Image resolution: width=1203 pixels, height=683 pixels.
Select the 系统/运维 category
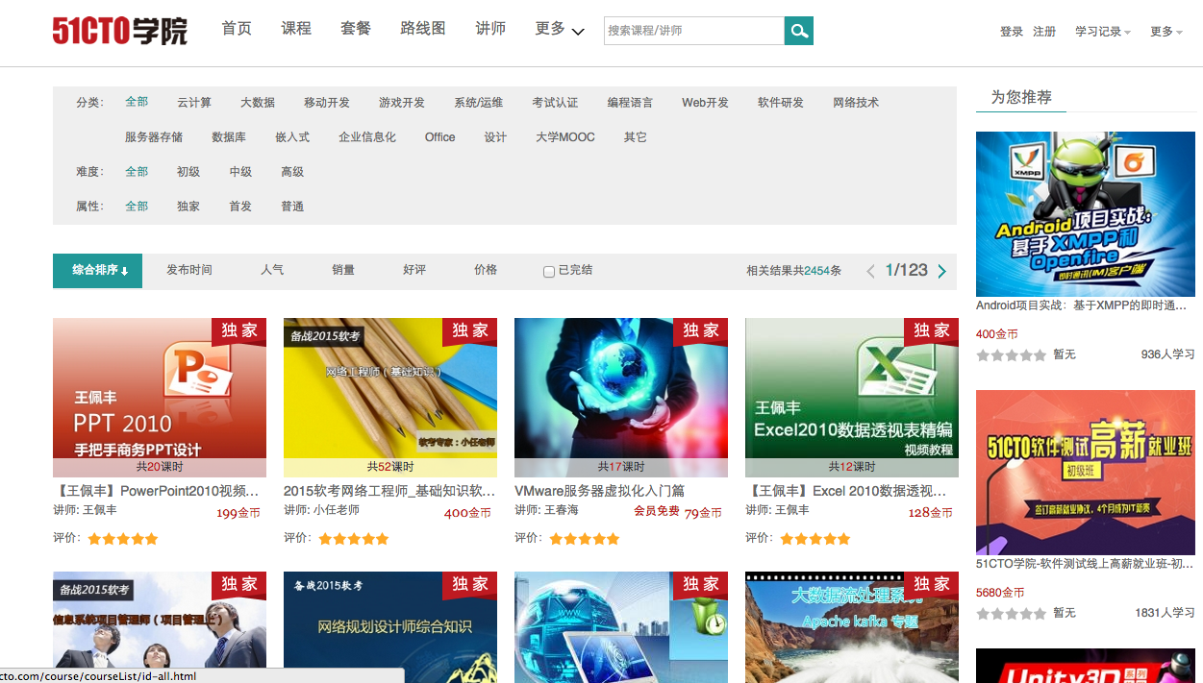(x=479, y=103)
